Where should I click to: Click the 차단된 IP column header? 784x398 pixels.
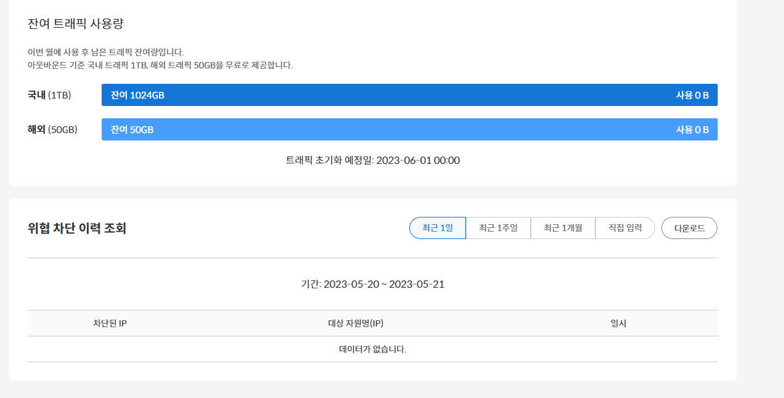pos(110,323)
